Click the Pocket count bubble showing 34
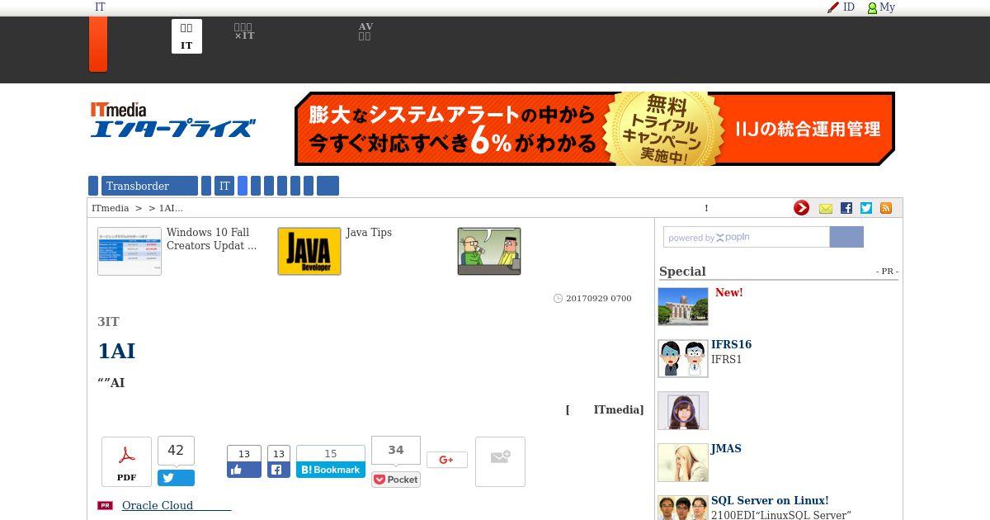990x520 pixels. pos(396,450)
